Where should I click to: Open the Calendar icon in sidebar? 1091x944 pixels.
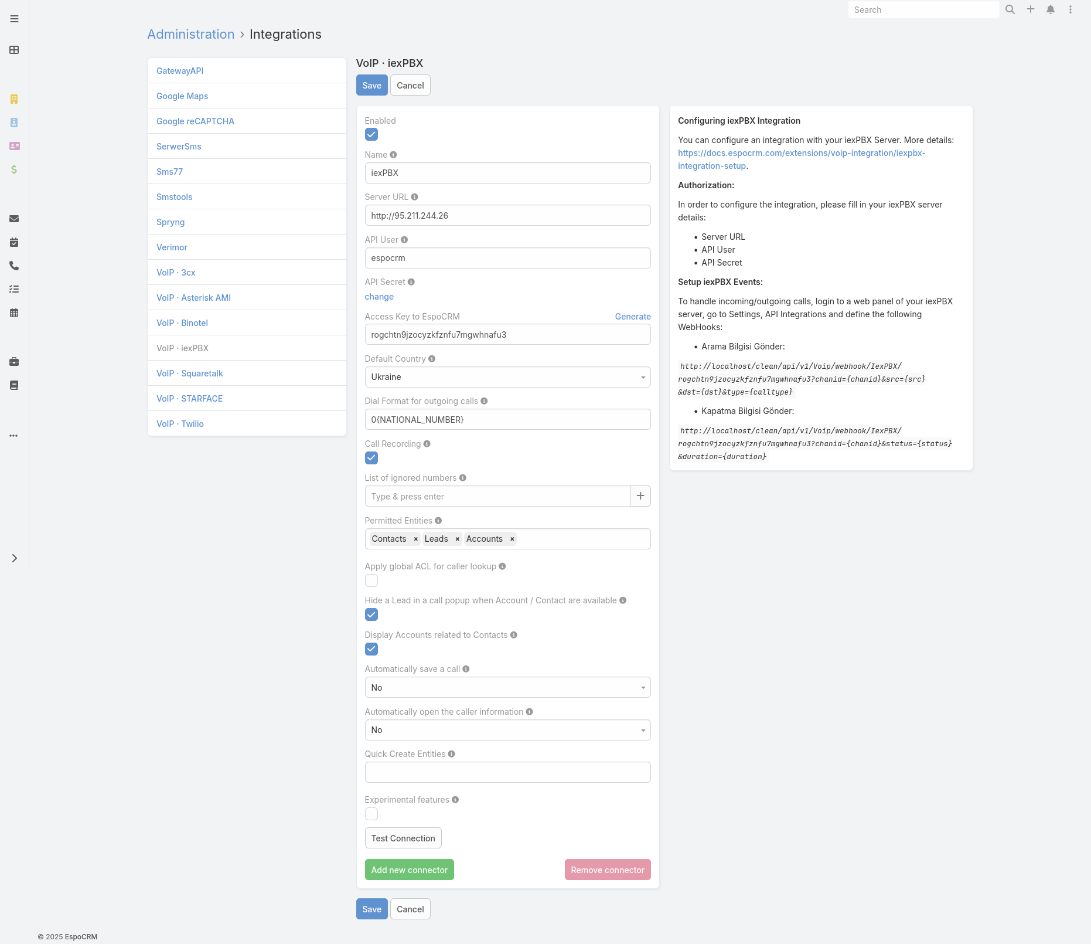[x=14, y=313]
